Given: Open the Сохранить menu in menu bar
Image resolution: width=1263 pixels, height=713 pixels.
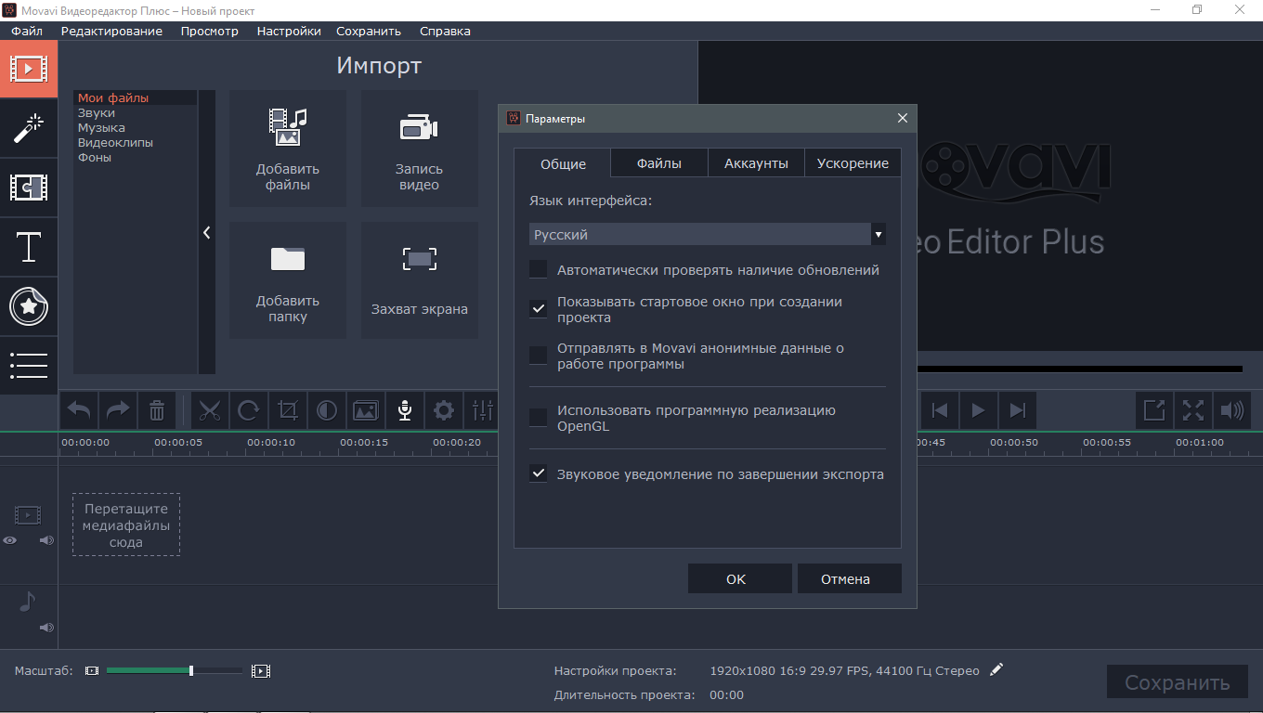Looking at the screenshot, I should (369, 31).
